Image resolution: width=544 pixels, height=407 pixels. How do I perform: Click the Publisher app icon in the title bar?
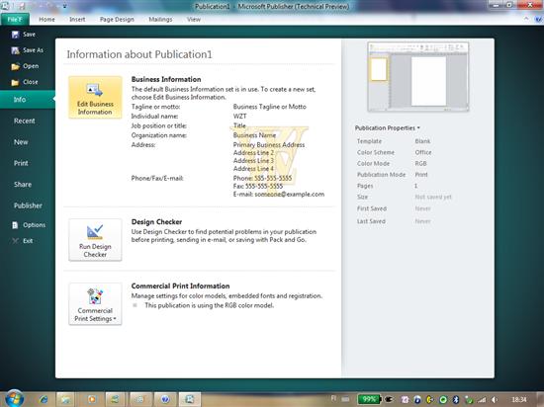(x=5, y=5)
